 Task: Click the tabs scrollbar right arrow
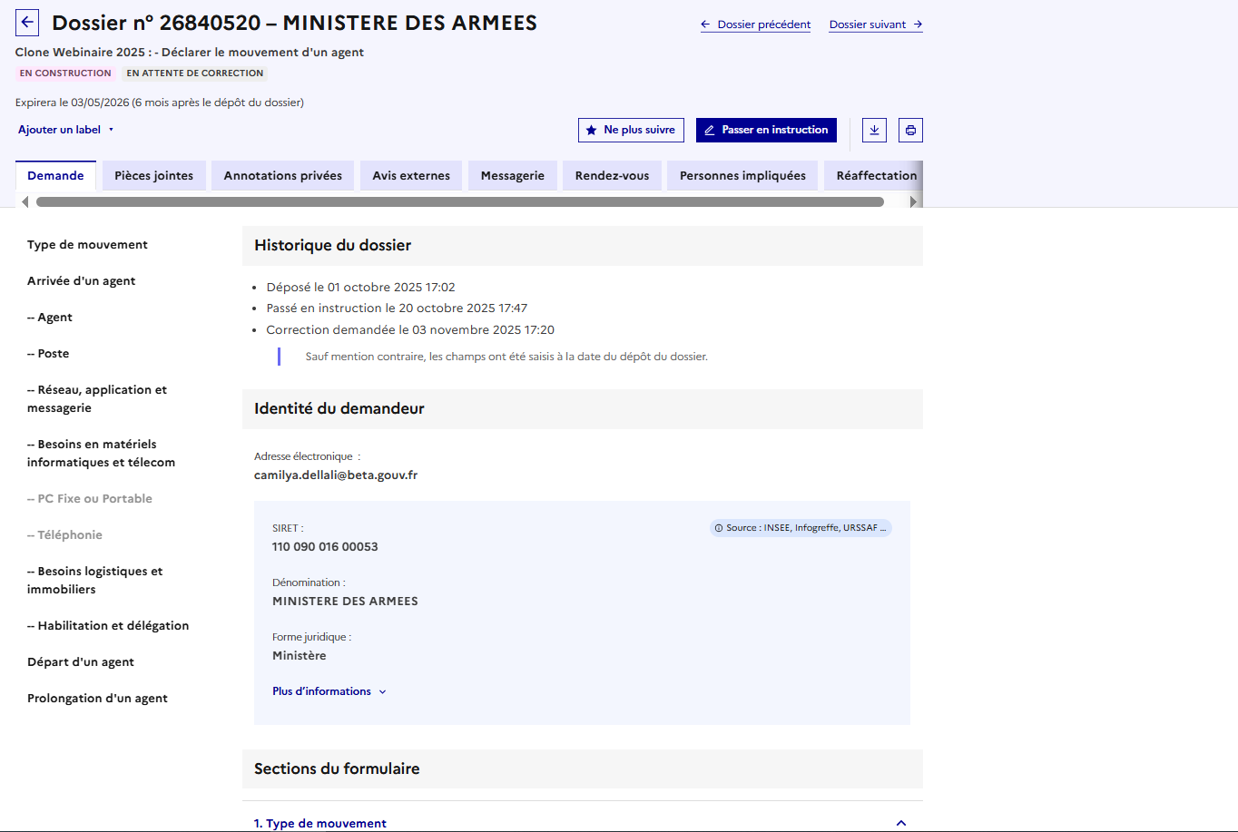[914, 201]
